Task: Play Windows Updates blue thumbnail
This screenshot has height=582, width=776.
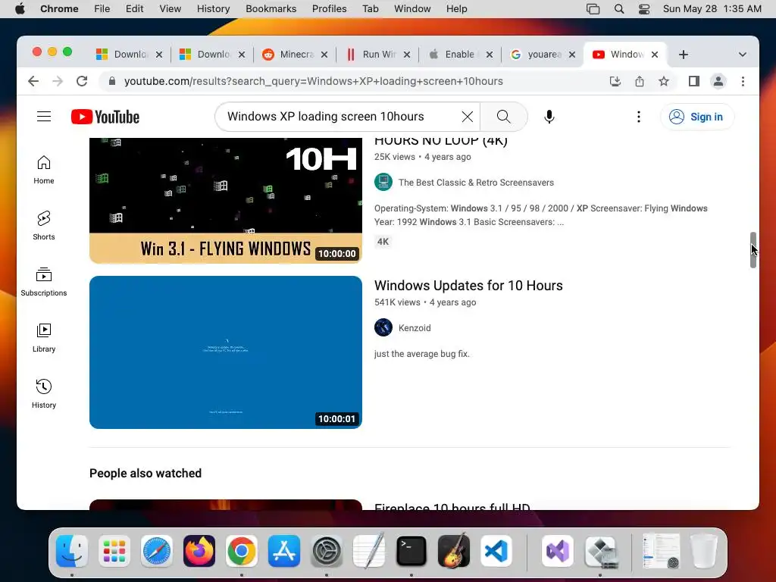Action: coord(226,352)
